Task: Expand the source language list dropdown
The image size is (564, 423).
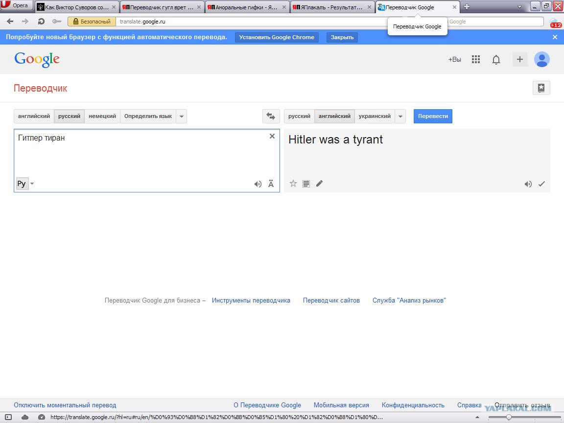Action: (x=181, y=116)
